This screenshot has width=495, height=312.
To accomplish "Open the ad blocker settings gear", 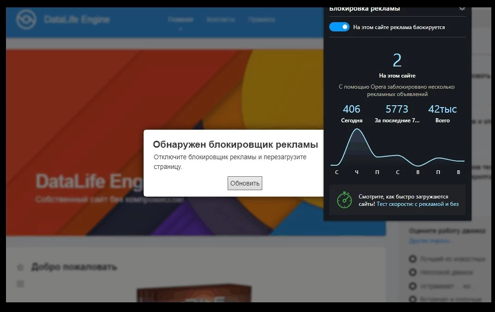I will tap(462, 8).
